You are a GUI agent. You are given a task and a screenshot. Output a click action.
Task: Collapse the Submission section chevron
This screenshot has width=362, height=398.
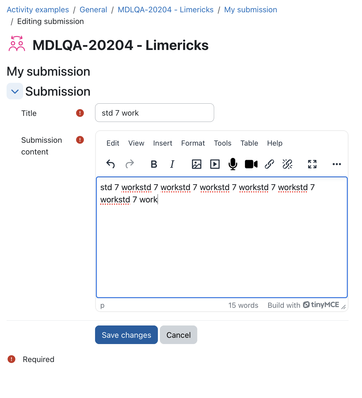point(15,91)
